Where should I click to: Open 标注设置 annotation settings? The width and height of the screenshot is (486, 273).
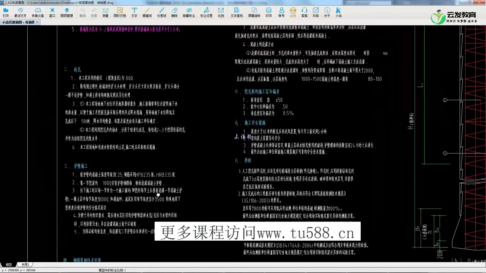(x=206, y=12)
